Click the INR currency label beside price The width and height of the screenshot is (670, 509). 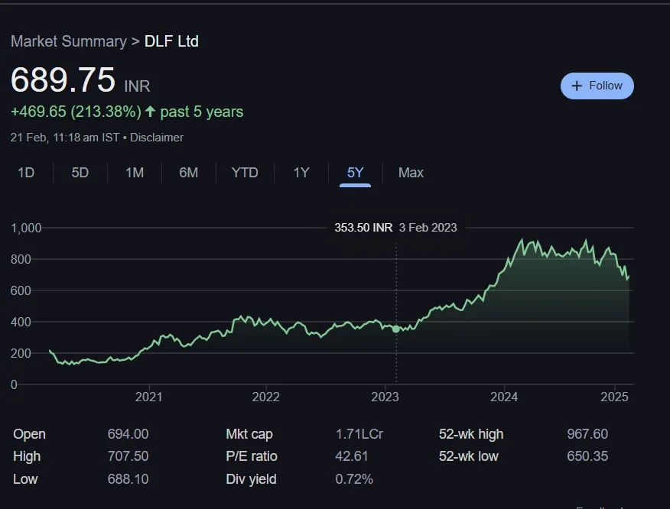pos(137,86)
